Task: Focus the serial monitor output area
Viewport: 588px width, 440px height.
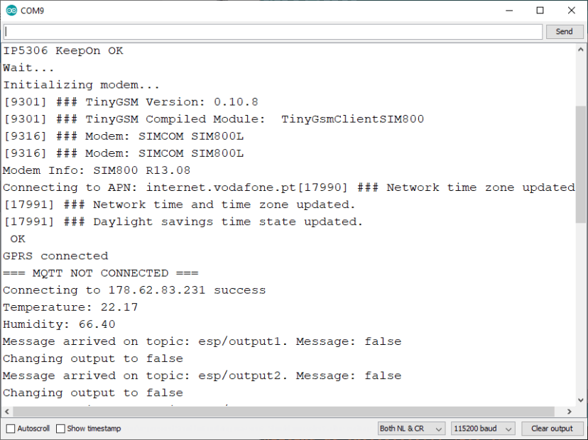Action: pyautogui.click(x=284, y=227)
